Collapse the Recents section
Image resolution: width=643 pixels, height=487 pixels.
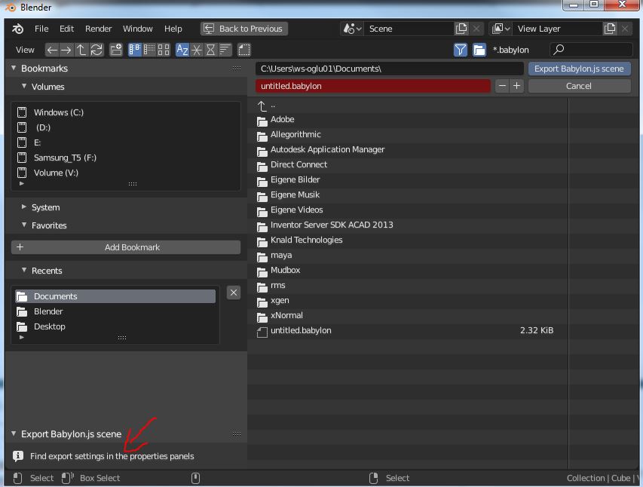tap(24, 270)
